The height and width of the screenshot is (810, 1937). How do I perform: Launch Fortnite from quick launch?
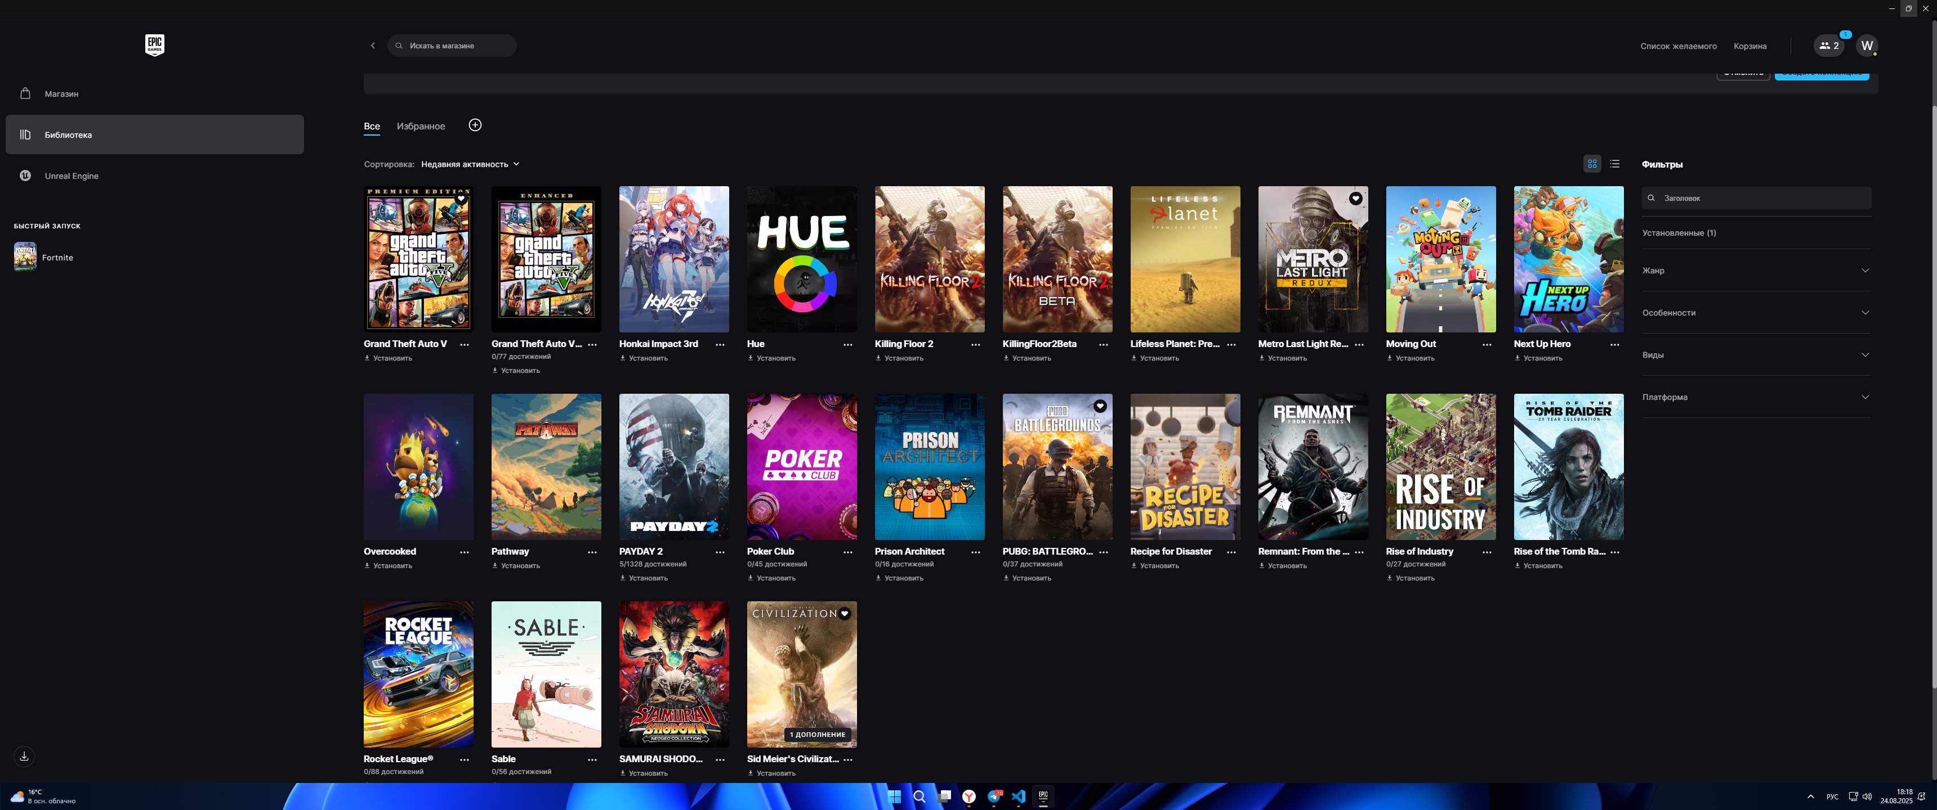[45, 257]
